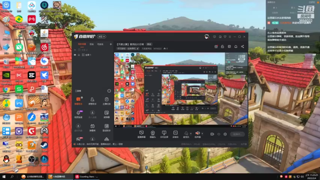Viewport: 320px width, 180px height.
Task: Open taskbar search magnifier
Action: pos(12,176)
